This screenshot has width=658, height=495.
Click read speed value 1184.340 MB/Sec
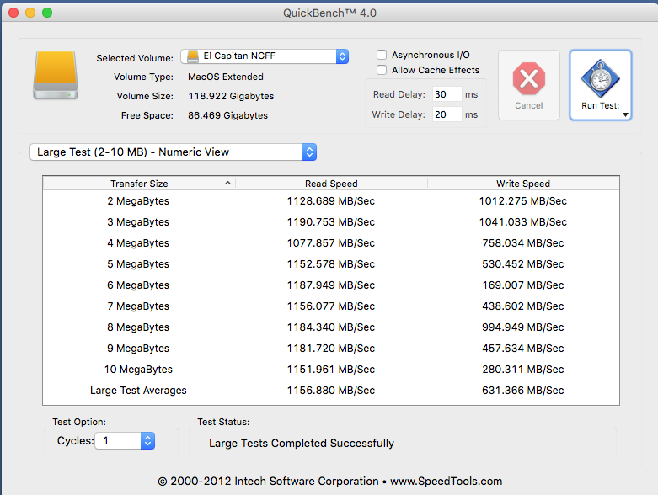[330, 327]
